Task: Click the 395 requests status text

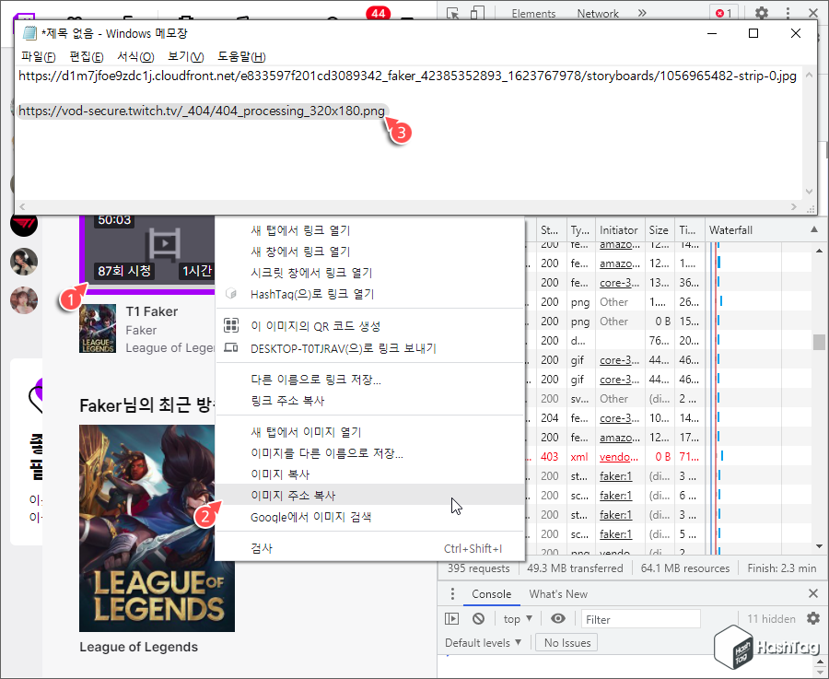Action: point(478,568)
